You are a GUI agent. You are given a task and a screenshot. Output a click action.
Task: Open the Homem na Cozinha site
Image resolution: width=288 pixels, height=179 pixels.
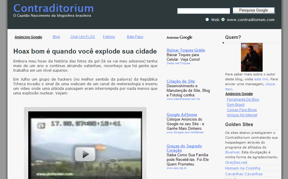pos(242,168)
